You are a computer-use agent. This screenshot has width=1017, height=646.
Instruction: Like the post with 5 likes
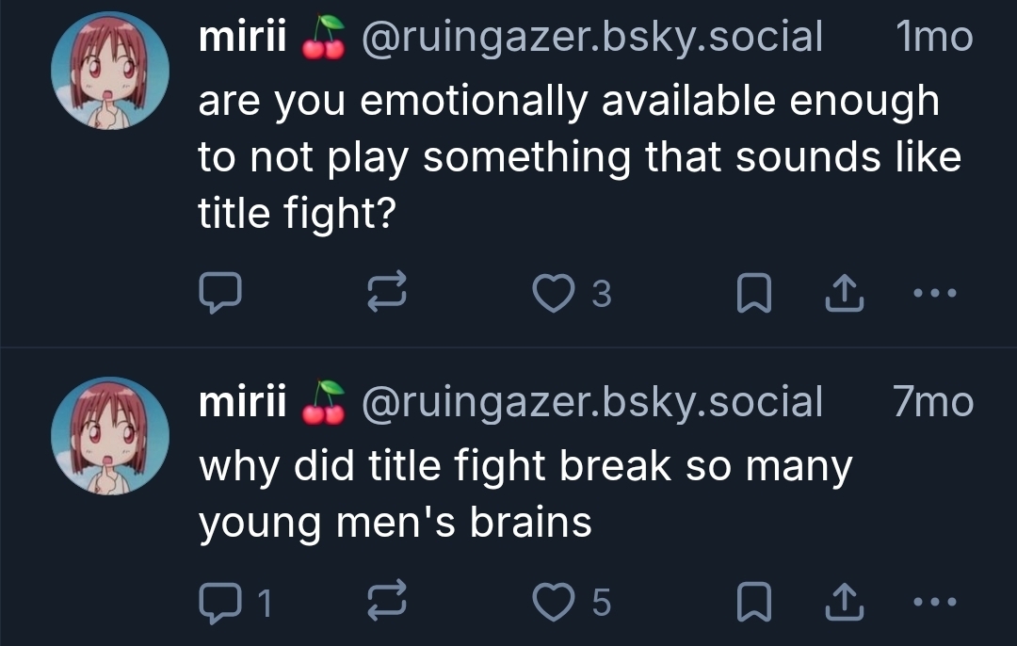[553, 602]
